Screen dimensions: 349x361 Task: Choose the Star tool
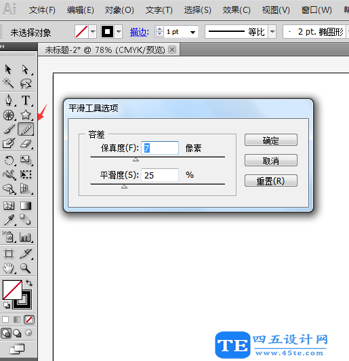point(26,115)
